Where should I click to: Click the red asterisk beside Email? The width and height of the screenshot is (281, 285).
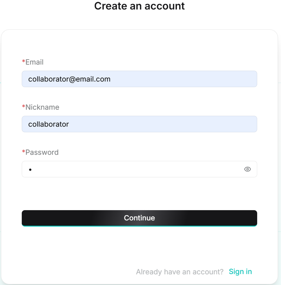[23, 62]
